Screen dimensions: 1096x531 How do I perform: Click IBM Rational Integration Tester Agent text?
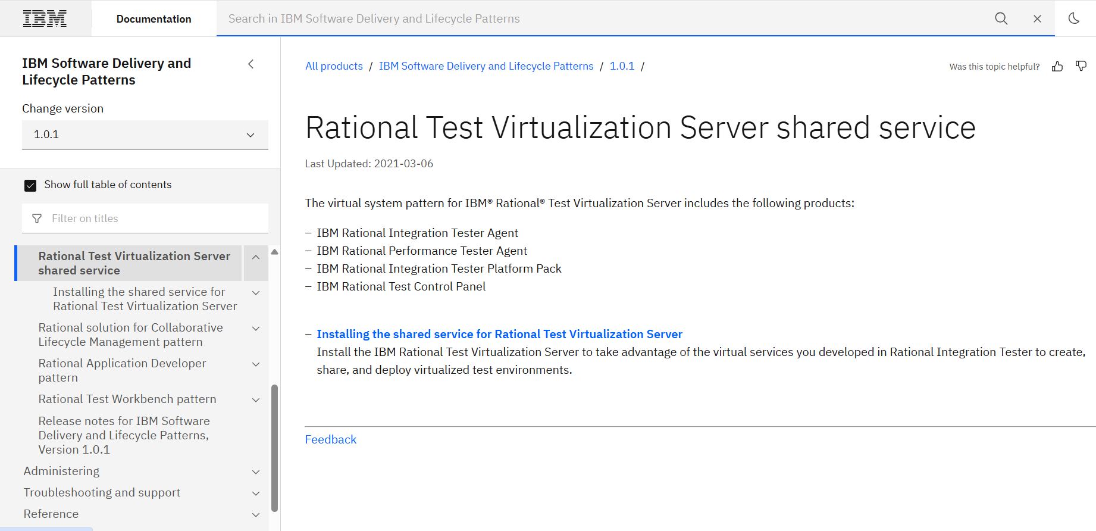point(417,233)
